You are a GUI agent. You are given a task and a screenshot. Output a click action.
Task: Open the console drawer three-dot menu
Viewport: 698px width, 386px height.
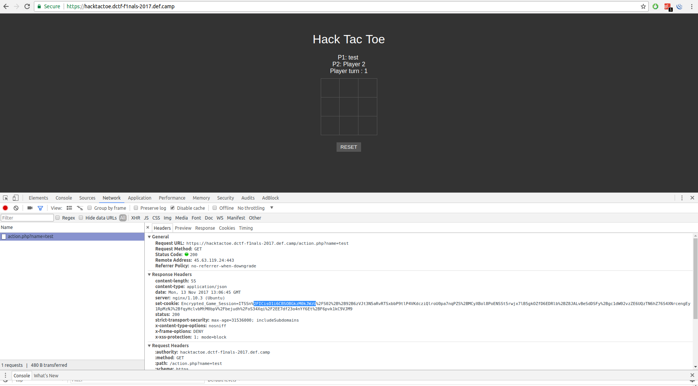[x=5, y=375]
